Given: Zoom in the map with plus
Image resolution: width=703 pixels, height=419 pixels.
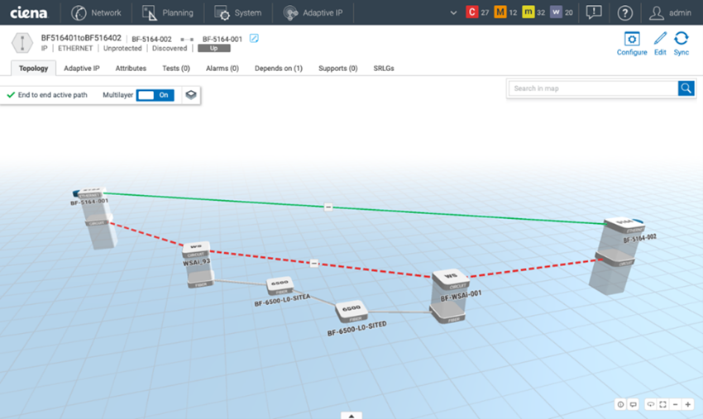Looking at the screenshot, I should [688, 404].
